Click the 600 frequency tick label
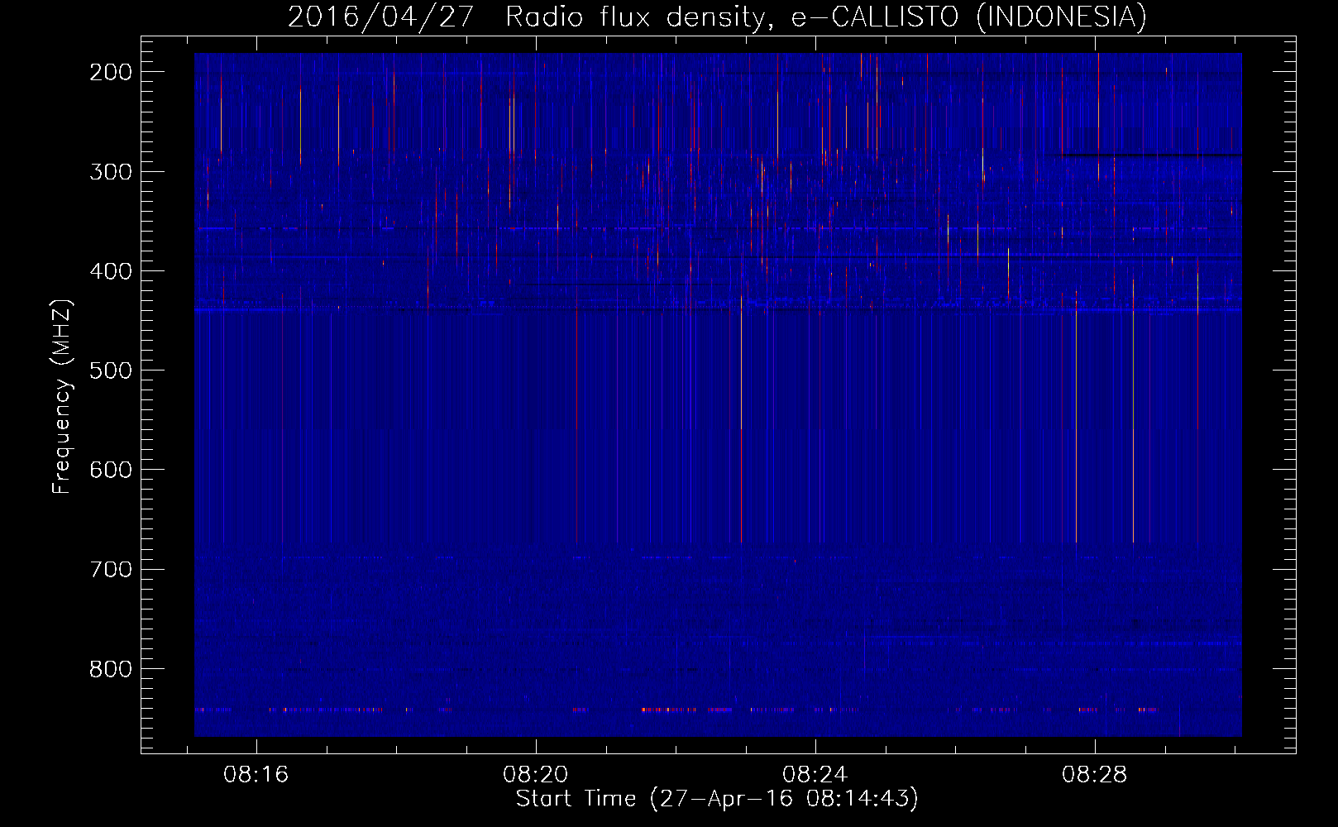 pyautogui.click(x=111, y=470)
